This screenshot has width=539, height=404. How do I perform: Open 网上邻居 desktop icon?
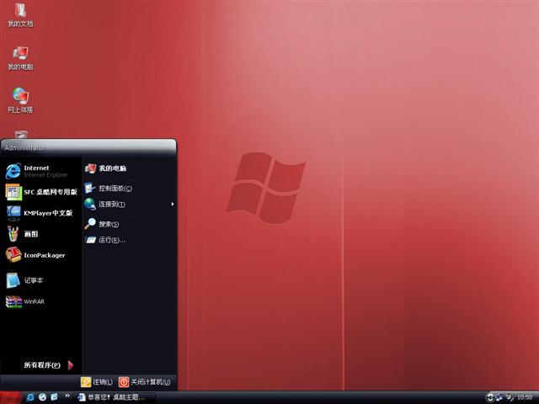tap(20, 100)
